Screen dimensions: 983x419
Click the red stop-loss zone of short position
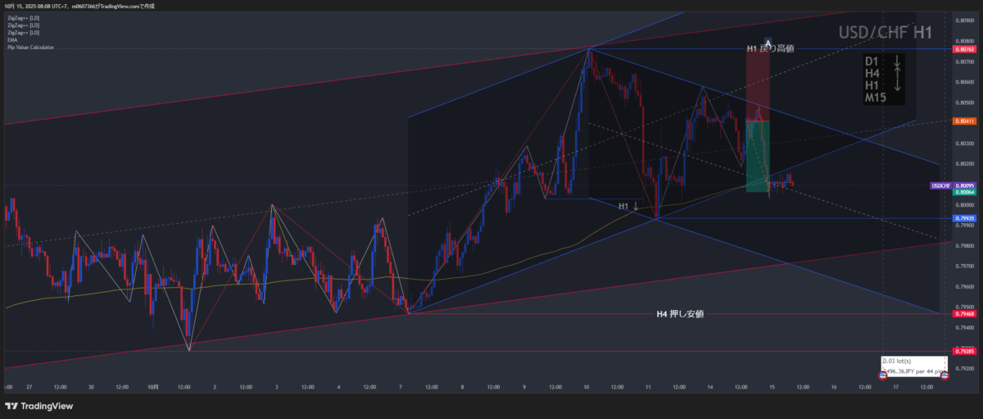pyautogui.click(x=757, y=86)
